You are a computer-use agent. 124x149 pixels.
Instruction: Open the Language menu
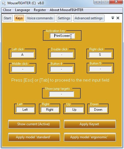22,10
